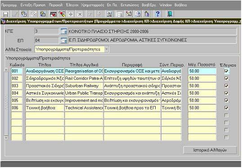Open the Επ. Πα. menu
Image resolution: width=242 pixels, height=168 pixels.
pyautogui.click(x=112, y=5)
